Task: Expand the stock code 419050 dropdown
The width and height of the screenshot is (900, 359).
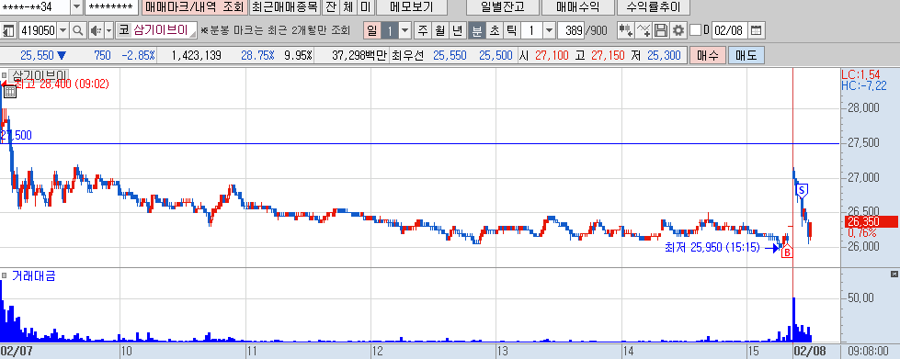Action: (x=63, y=30)
